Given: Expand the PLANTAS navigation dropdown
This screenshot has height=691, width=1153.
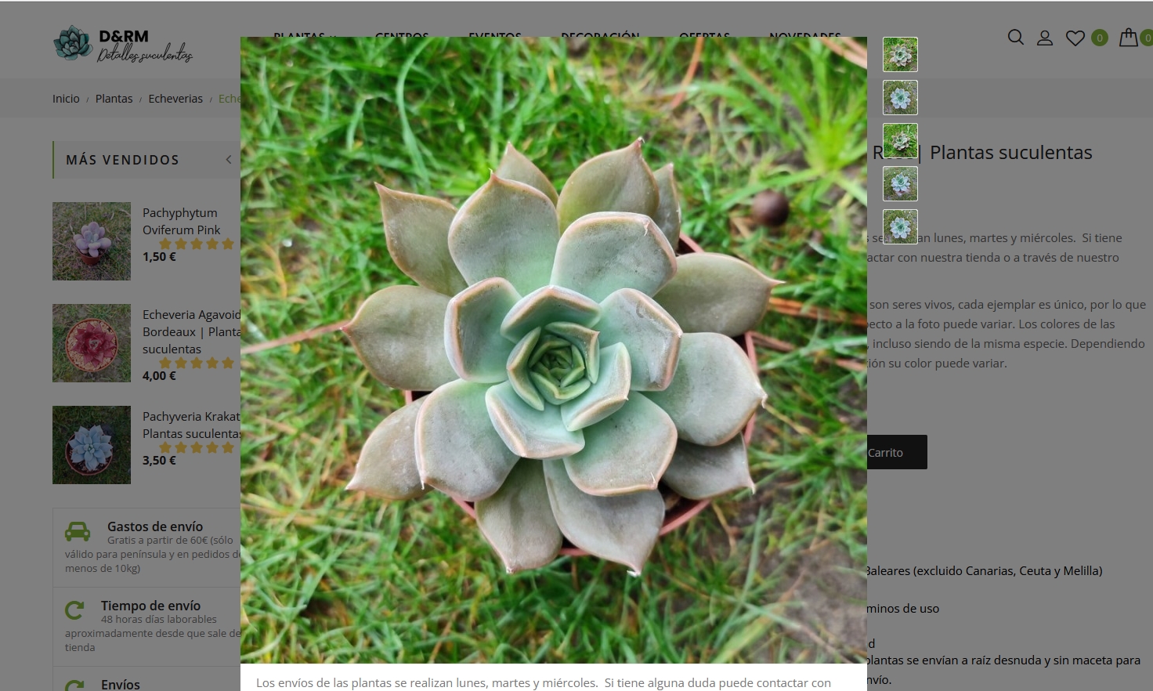Looking at the screenshot, I should tap(304, 36).
